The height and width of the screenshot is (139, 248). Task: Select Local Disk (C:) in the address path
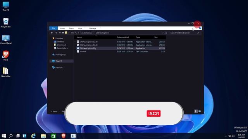[x=86, y=33]
